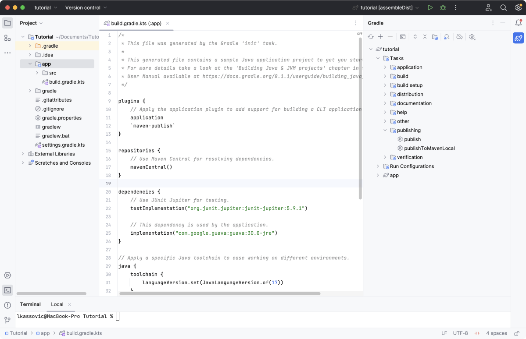526x339 pixels.
Task: Click Execute Gradle Task icon
Action: tap(403, 37)
